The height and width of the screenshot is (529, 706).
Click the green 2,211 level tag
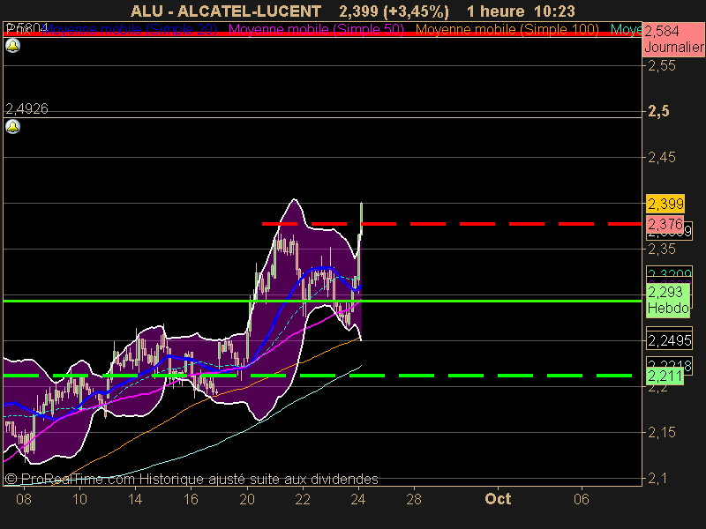pos(665,376)
